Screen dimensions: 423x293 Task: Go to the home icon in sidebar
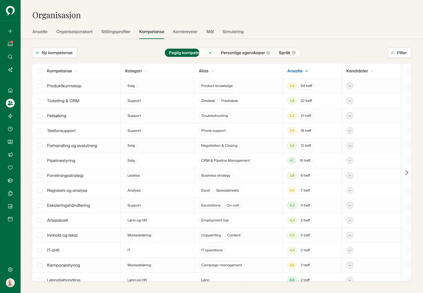[x=10, y=90]
